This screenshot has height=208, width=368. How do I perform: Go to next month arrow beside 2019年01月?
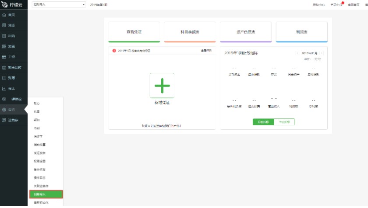pos(321,53)
